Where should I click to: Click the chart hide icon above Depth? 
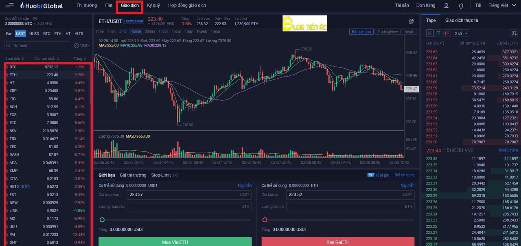(412, 21)
